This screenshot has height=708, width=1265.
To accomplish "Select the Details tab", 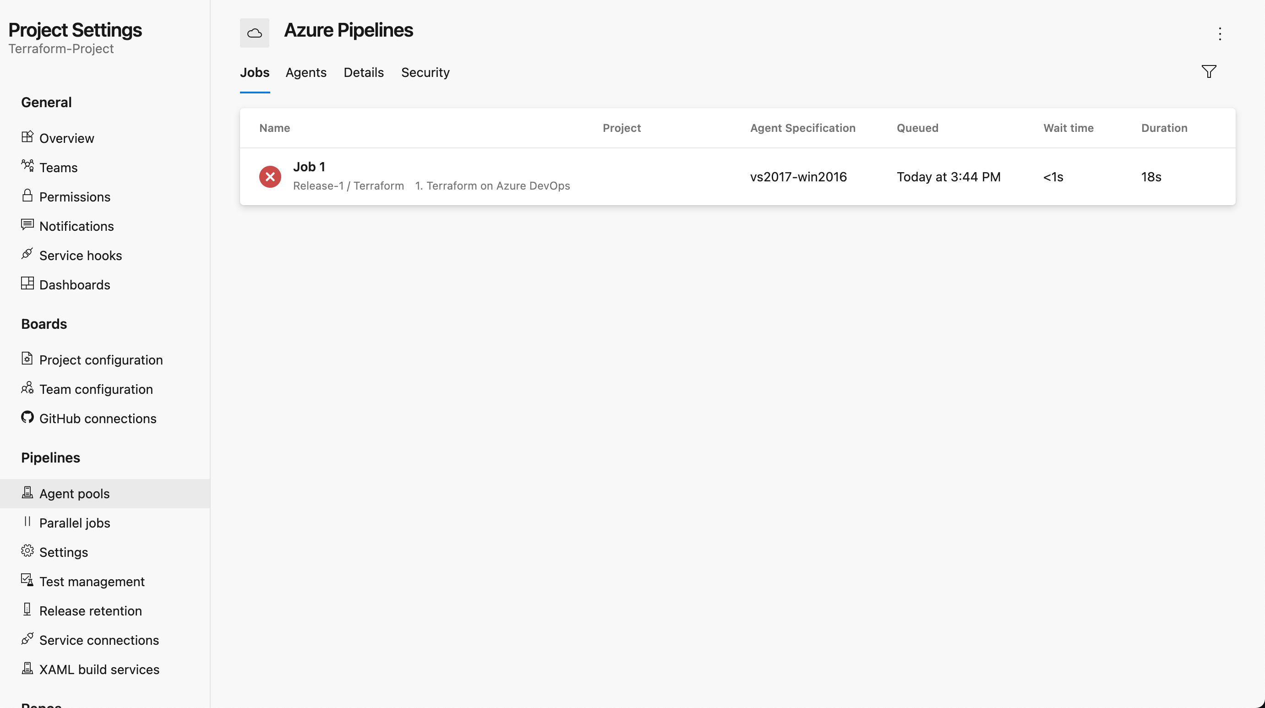I will (363, 73).
